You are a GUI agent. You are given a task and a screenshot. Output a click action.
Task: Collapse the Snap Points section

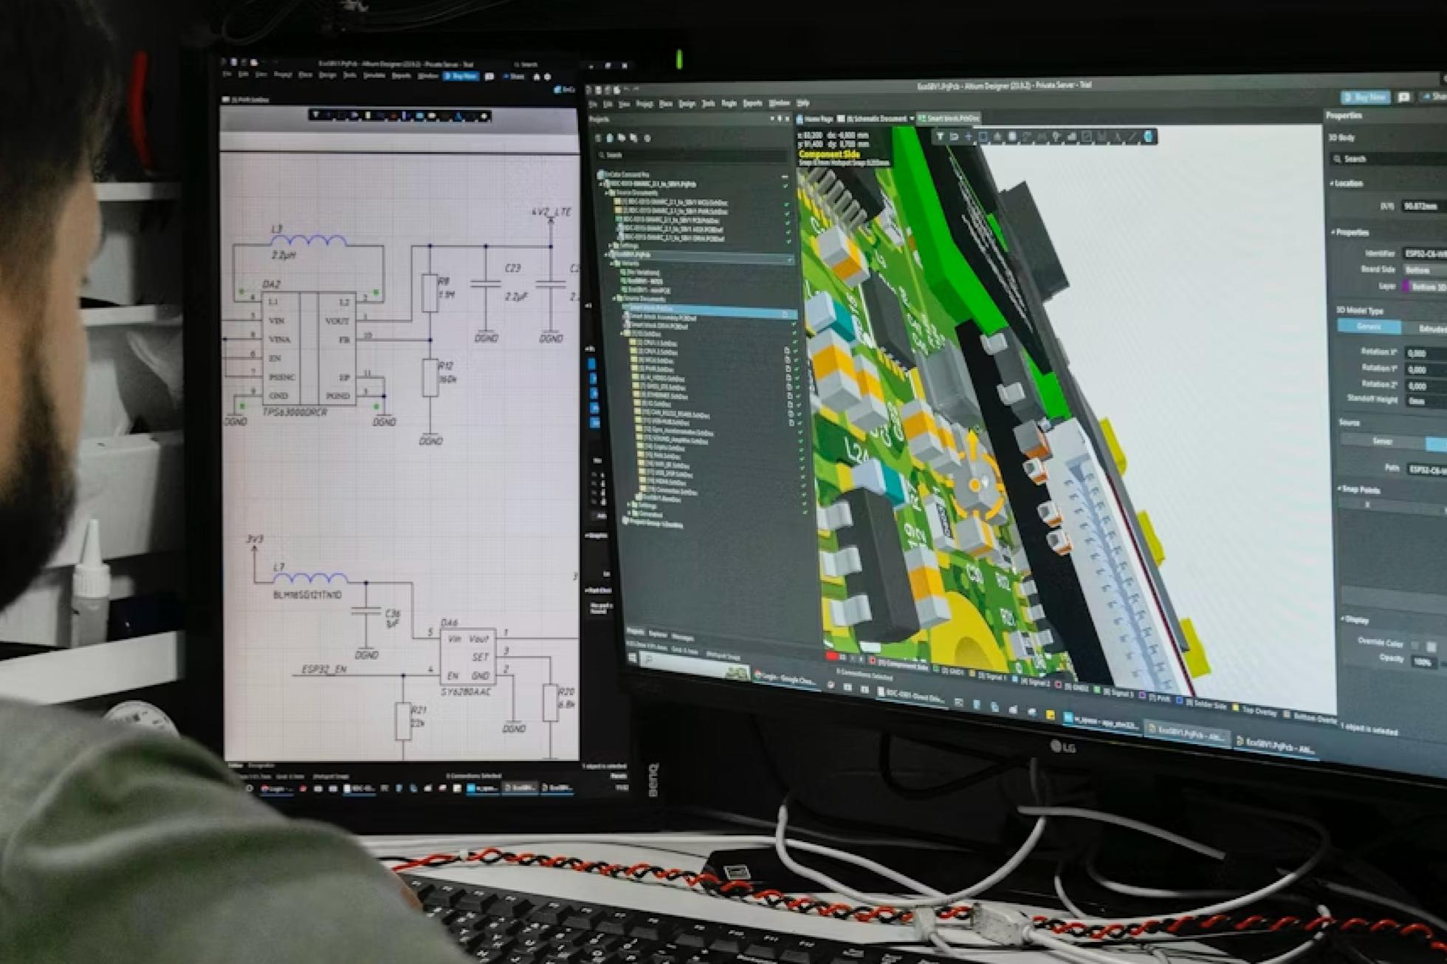tap(1340, 489)
